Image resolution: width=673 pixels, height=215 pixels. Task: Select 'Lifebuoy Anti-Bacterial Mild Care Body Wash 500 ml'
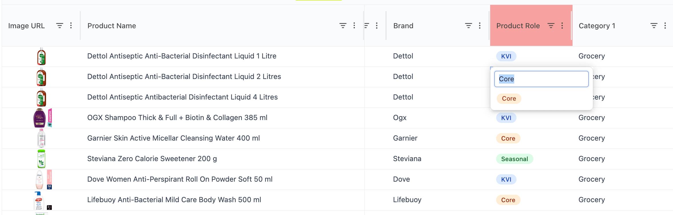pyautogui.click(x=174, y=200)
